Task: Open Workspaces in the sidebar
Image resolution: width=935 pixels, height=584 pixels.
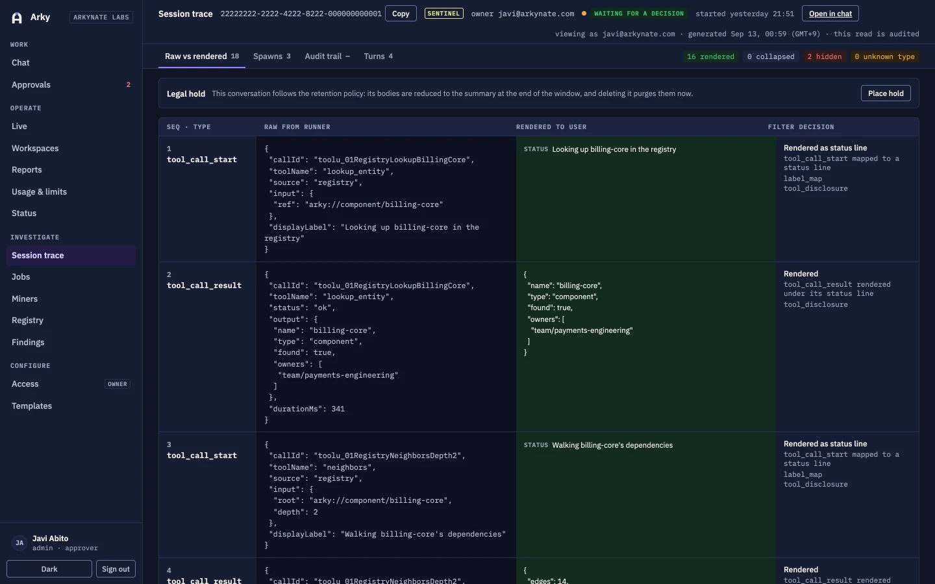Action: (x=71, y=149)
